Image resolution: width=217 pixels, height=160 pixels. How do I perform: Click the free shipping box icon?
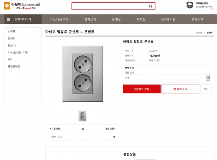pyautogui.click(x=190, y=5)
